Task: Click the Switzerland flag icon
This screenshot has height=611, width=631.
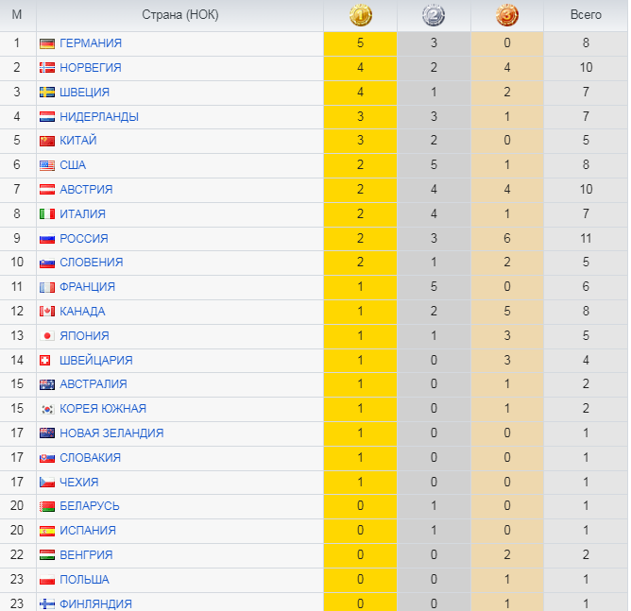Action: click(x=47, y=361)
